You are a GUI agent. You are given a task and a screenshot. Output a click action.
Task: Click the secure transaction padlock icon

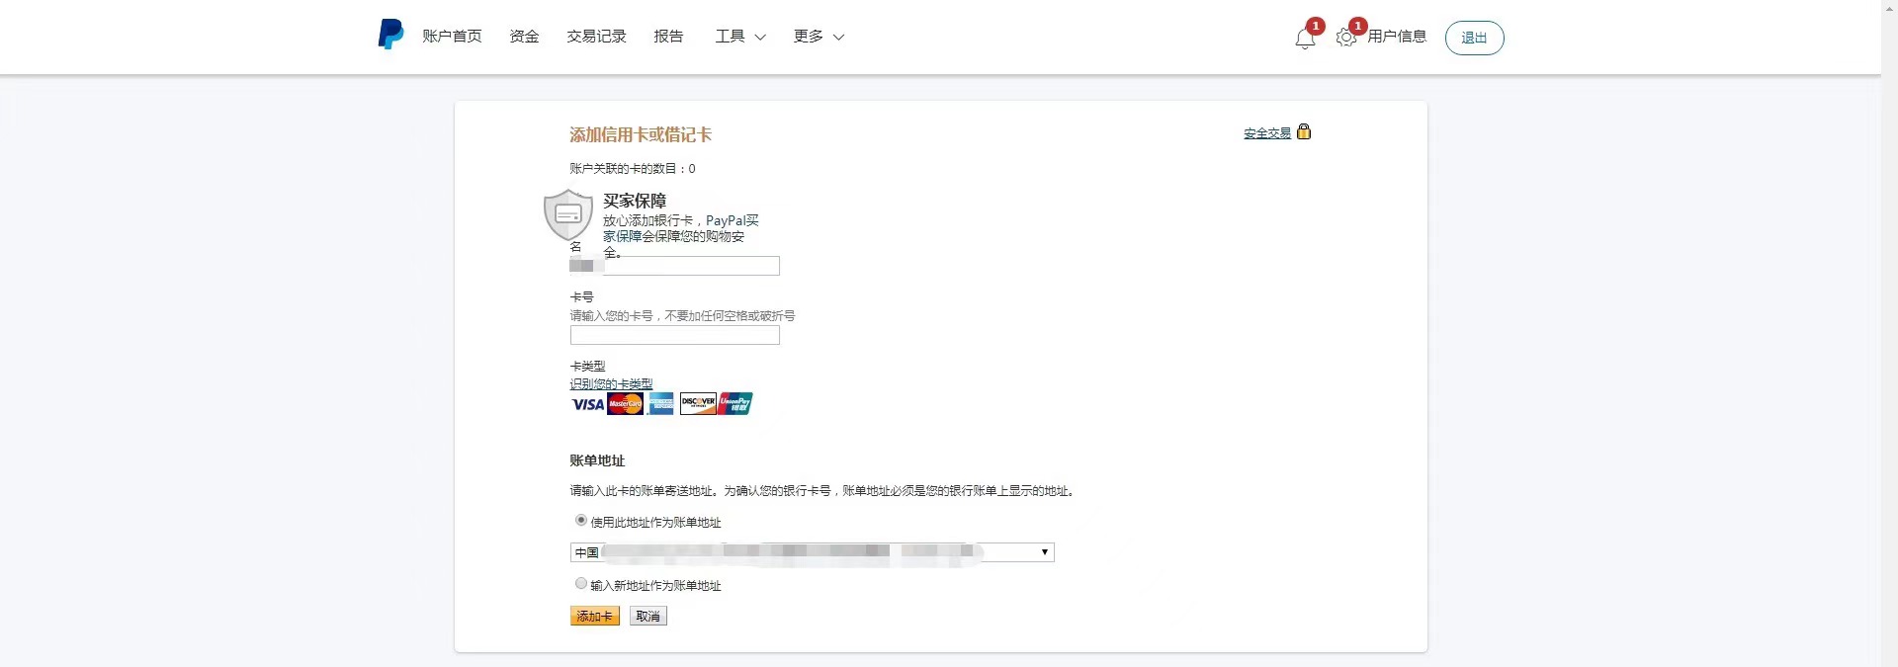tap(1304, 131)
